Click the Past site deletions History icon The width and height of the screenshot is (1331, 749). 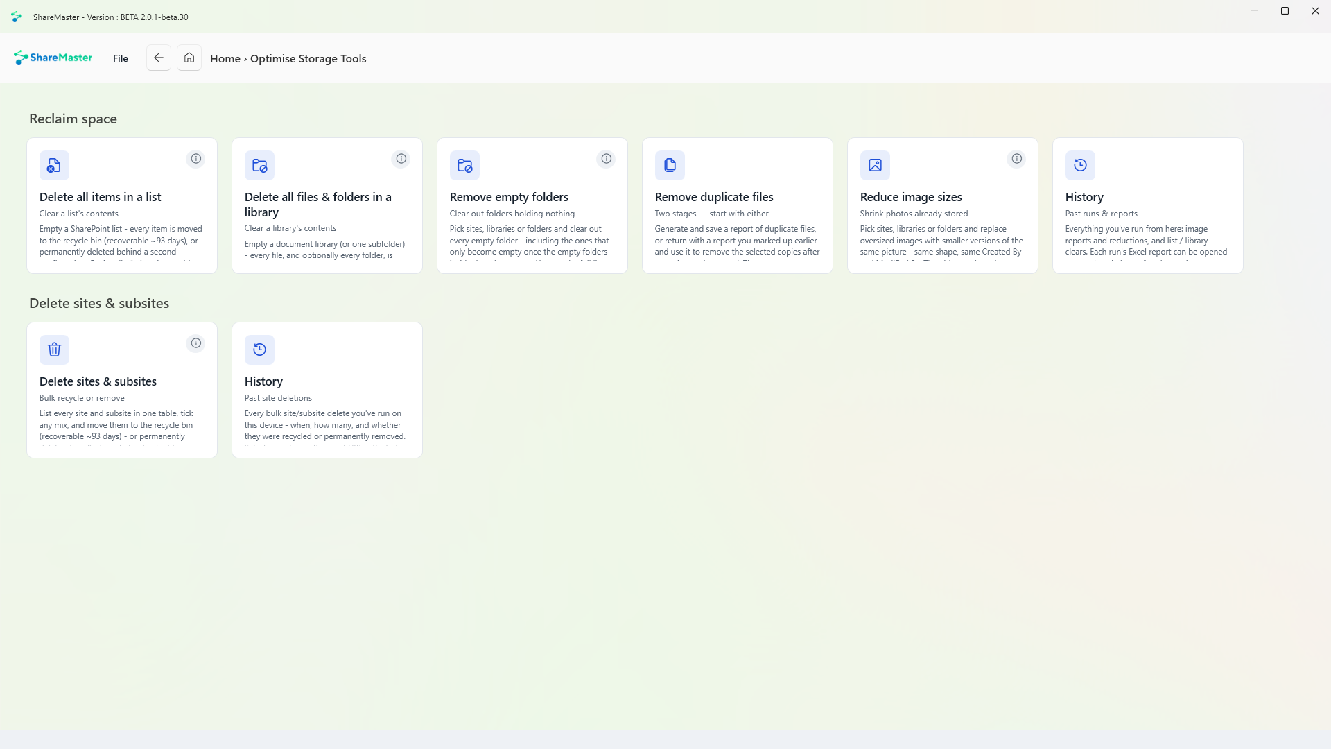[259, 350]
